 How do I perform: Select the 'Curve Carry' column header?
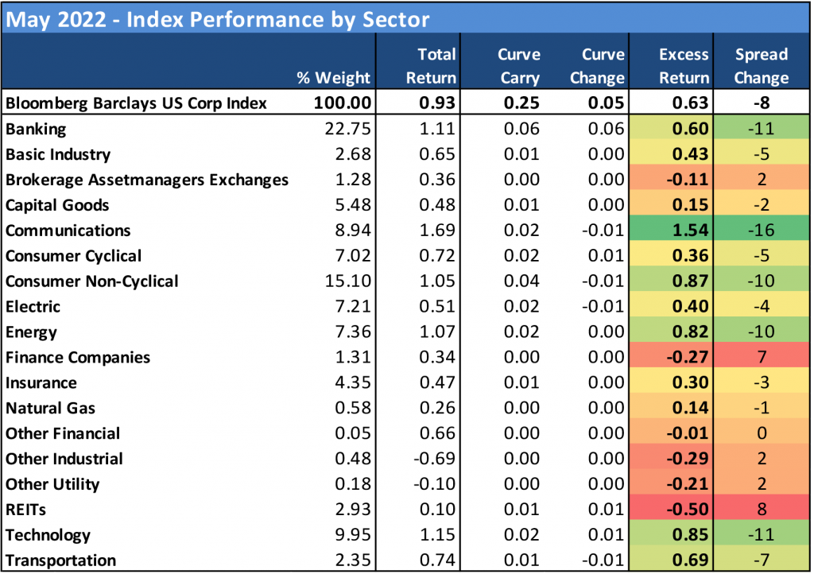pyautogui.click(x=518, y=66)
